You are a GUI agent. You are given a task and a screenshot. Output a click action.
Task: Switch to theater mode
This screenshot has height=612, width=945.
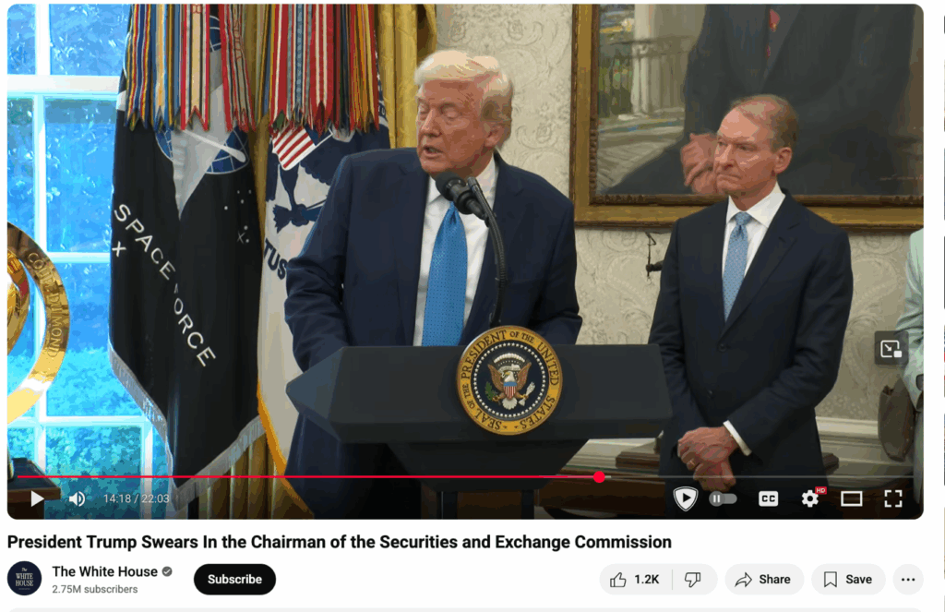coord(851,498)
